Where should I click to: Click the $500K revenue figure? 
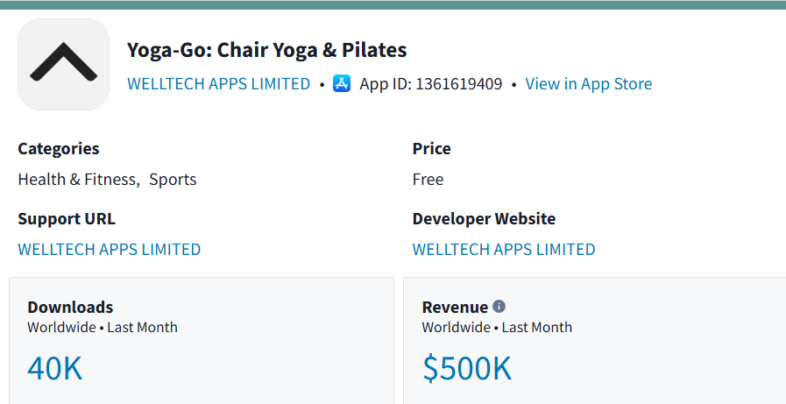click(x=467, y=368)
